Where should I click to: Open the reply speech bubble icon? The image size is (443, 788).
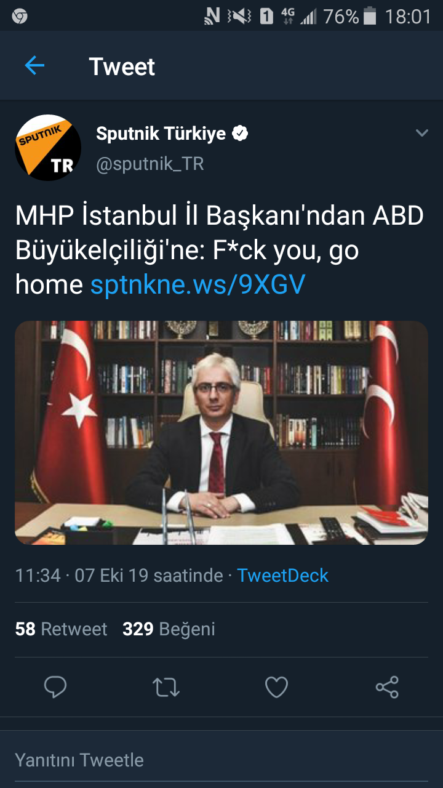55,687
